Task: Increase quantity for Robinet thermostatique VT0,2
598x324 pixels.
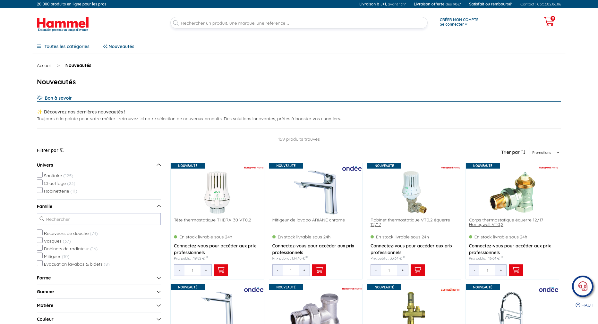Action: (x=403, y=270)
